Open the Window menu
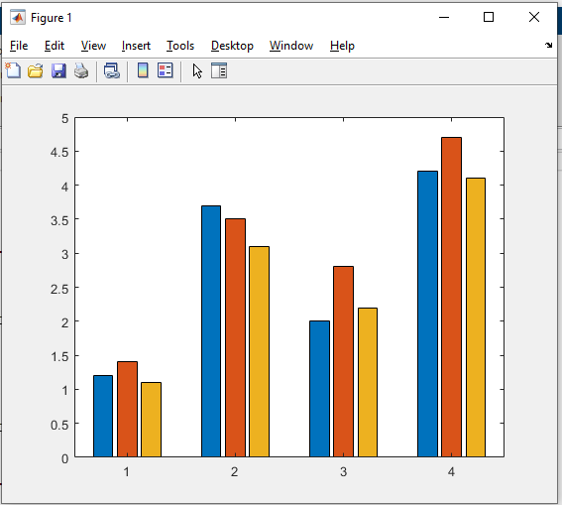 click(x=291, y=46)
